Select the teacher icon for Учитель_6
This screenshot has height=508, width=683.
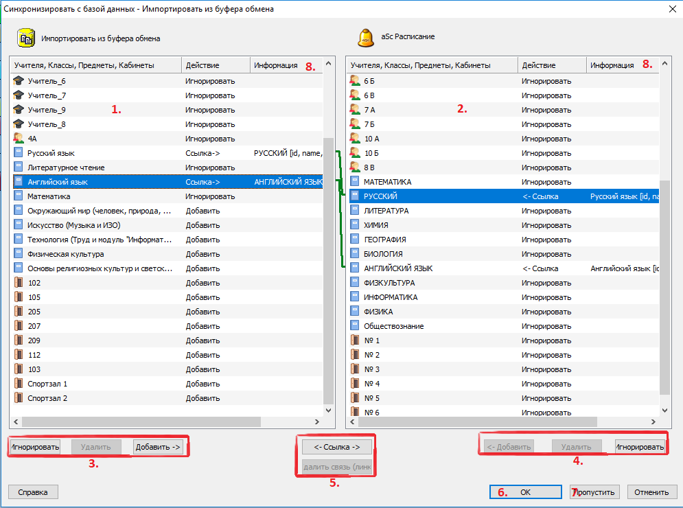19,81
